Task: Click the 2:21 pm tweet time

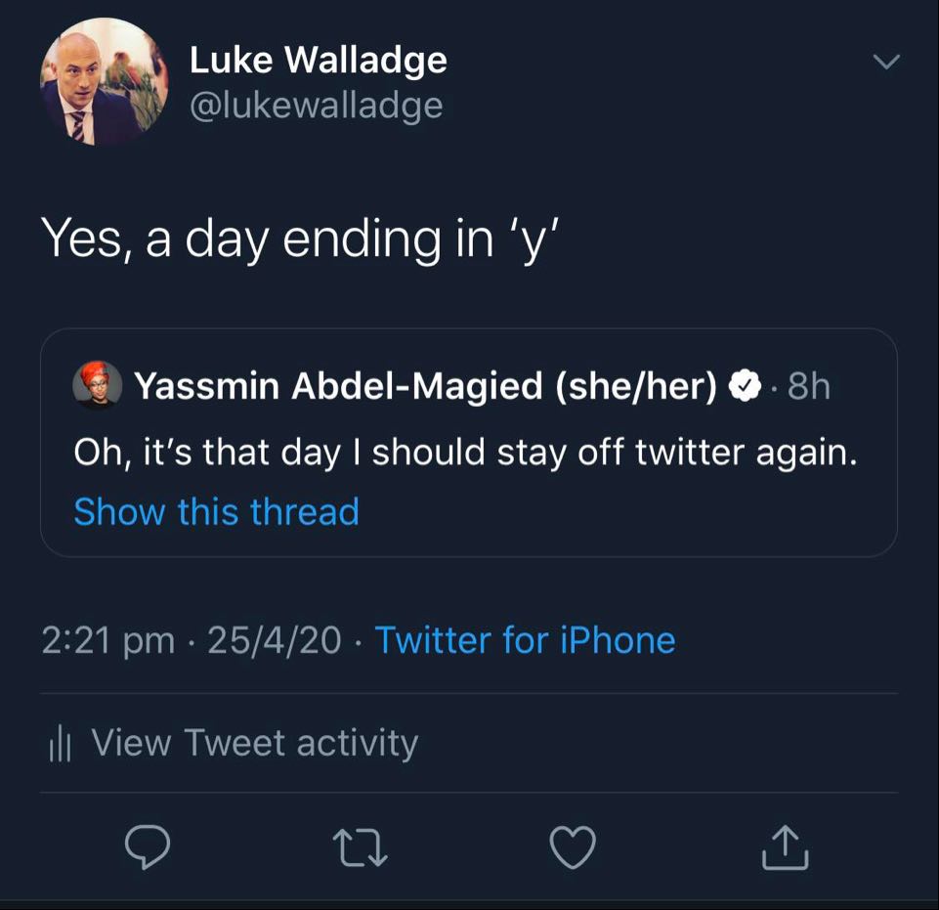Action: (107, 640)
